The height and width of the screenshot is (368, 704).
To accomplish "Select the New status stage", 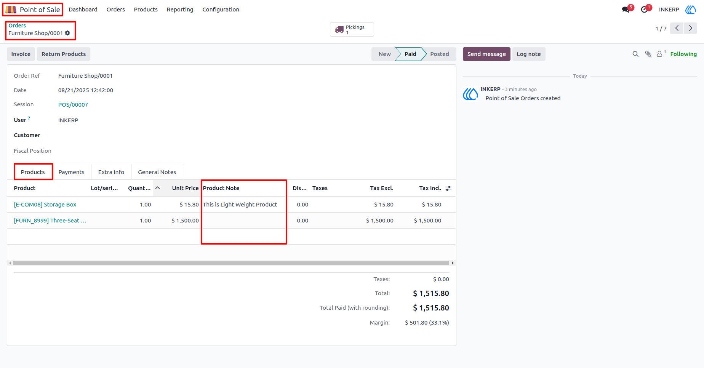I will tap(384, 54).
